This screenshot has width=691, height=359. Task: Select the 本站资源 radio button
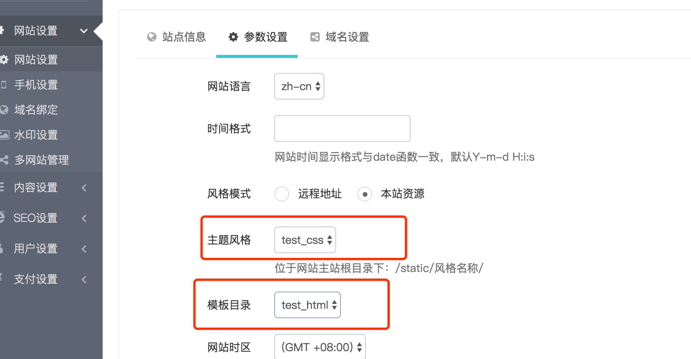coord(365,194)
